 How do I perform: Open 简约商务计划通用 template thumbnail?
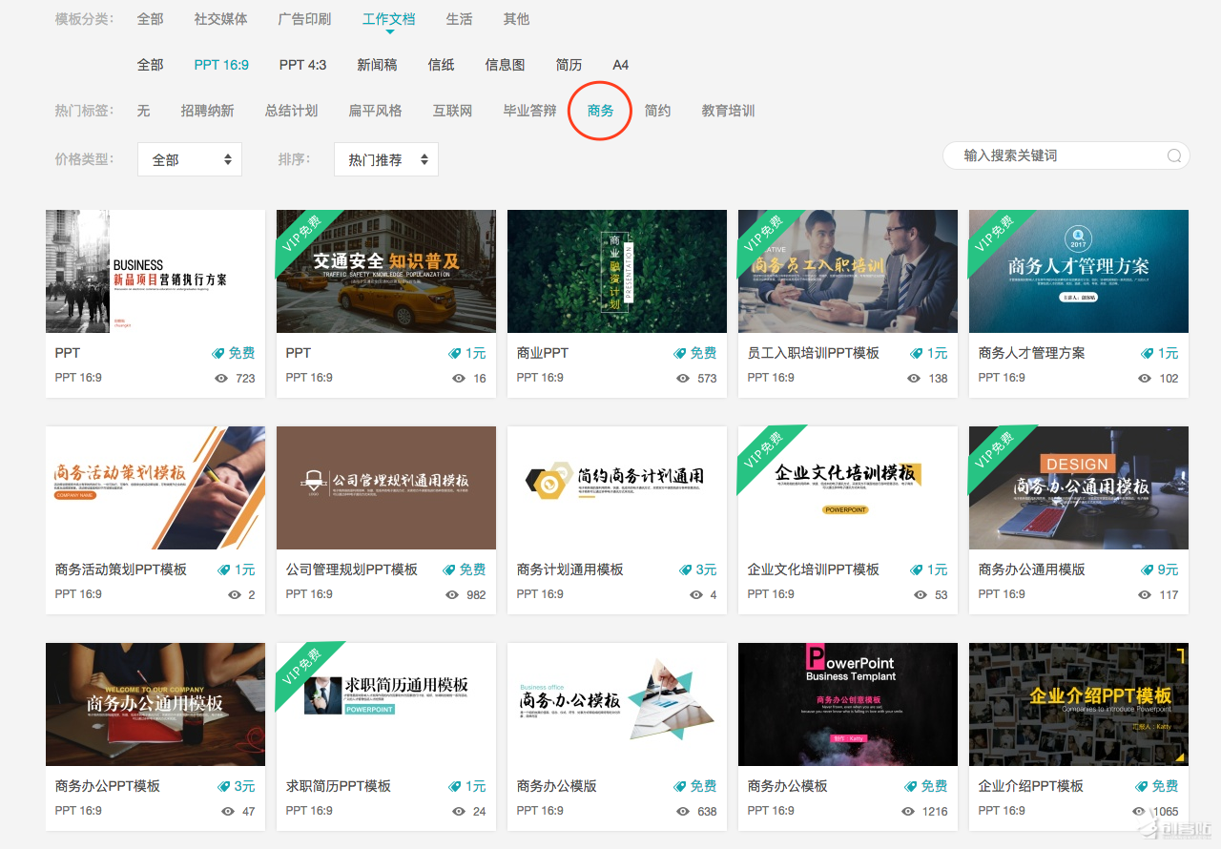(617, 487)
